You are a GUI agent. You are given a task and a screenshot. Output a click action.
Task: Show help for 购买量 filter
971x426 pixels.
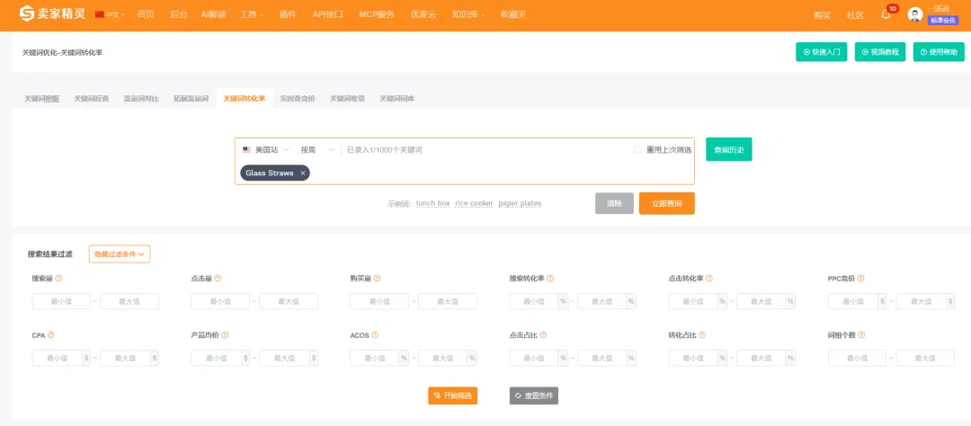point(377,279)
